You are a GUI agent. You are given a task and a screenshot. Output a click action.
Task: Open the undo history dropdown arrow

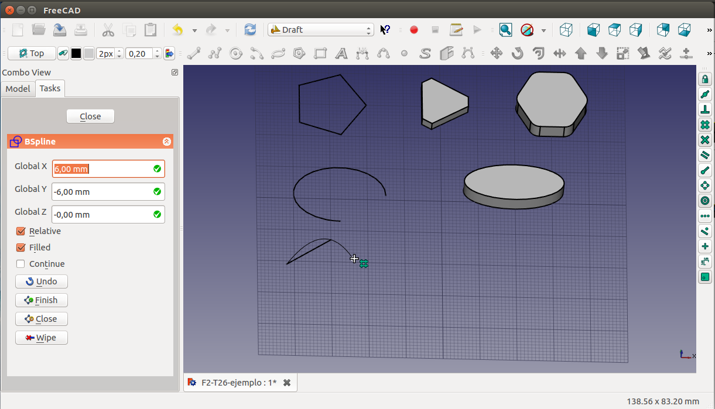point(194,30)
